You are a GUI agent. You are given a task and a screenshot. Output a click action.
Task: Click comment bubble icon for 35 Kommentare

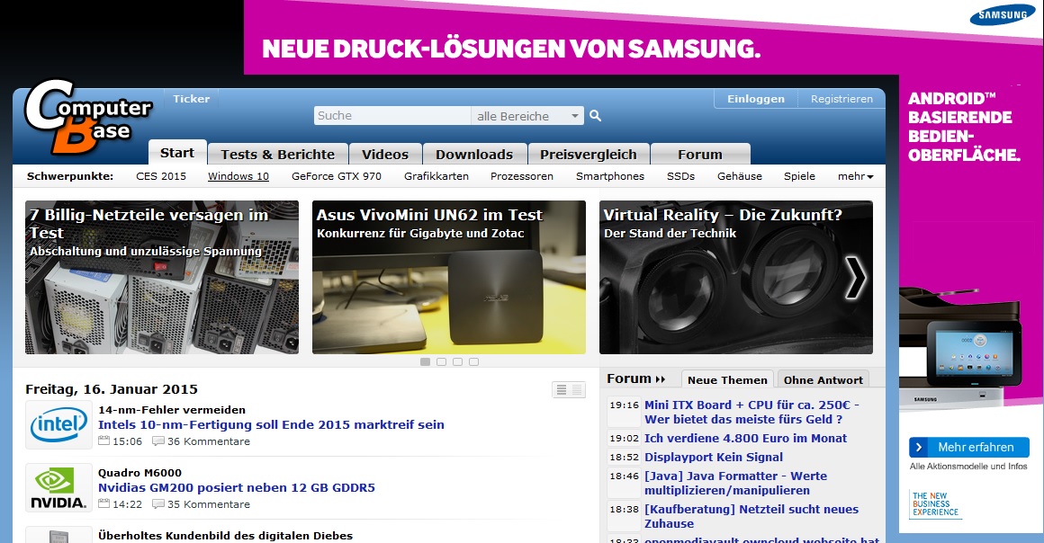pyautogui.click(x=157, y=504)
